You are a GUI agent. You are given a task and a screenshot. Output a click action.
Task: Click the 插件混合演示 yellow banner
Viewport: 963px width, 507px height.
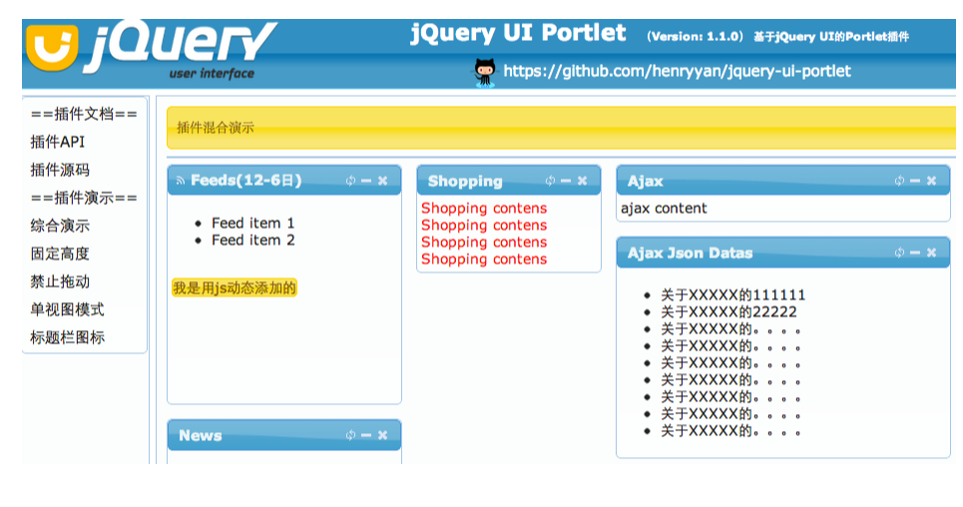pyautogui.click(x=561, y=128)
